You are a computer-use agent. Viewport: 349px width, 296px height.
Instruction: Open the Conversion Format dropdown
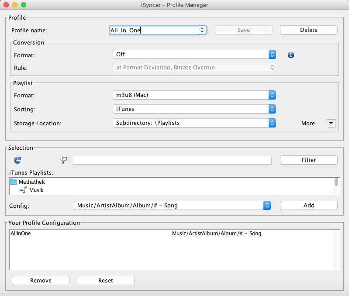(x=194, y=55)
